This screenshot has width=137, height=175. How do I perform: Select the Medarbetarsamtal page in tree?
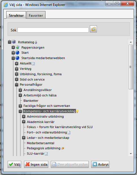(40, 143)
